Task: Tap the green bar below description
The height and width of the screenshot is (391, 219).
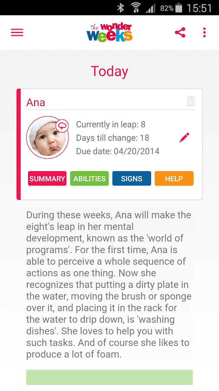Action: tap(109, 377)
